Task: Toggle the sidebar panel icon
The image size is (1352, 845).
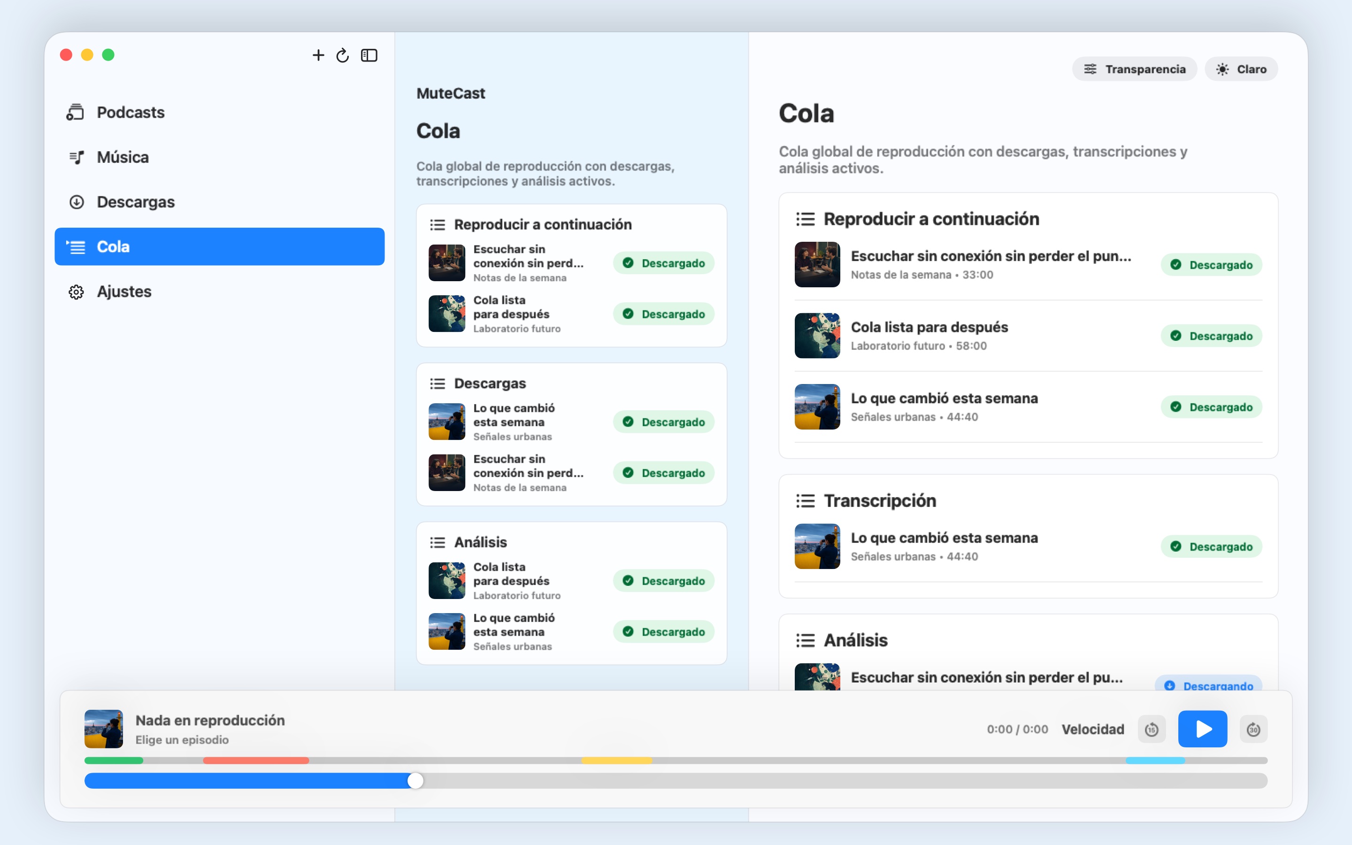Action: click(x=369, y=55)
